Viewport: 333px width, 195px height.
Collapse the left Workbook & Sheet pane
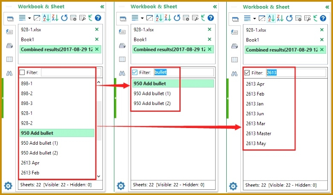point(102,7)
